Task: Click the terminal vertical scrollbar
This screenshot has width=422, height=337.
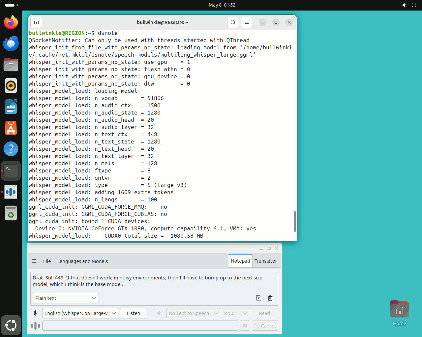Action: point(294,221)
